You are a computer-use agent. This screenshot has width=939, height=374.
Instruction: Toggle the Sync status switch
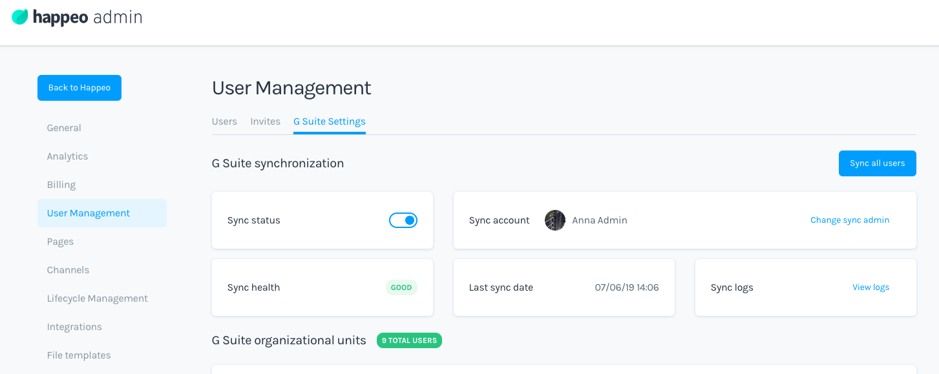click(x=403, y=220)
